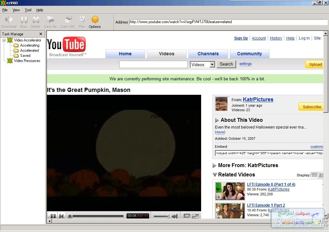Switch related videos to grid display
The image size is (329, 232).
coord(321,175)
